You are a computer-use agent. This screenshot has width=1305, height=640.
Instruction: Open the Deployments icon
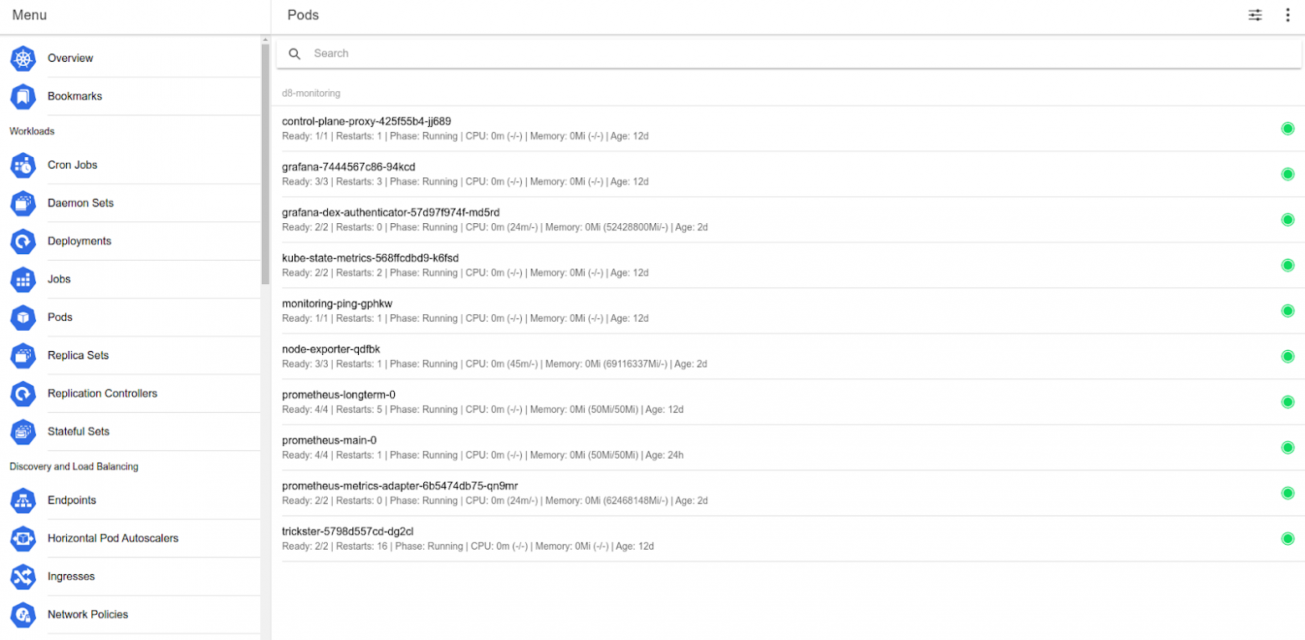[23, 241]
